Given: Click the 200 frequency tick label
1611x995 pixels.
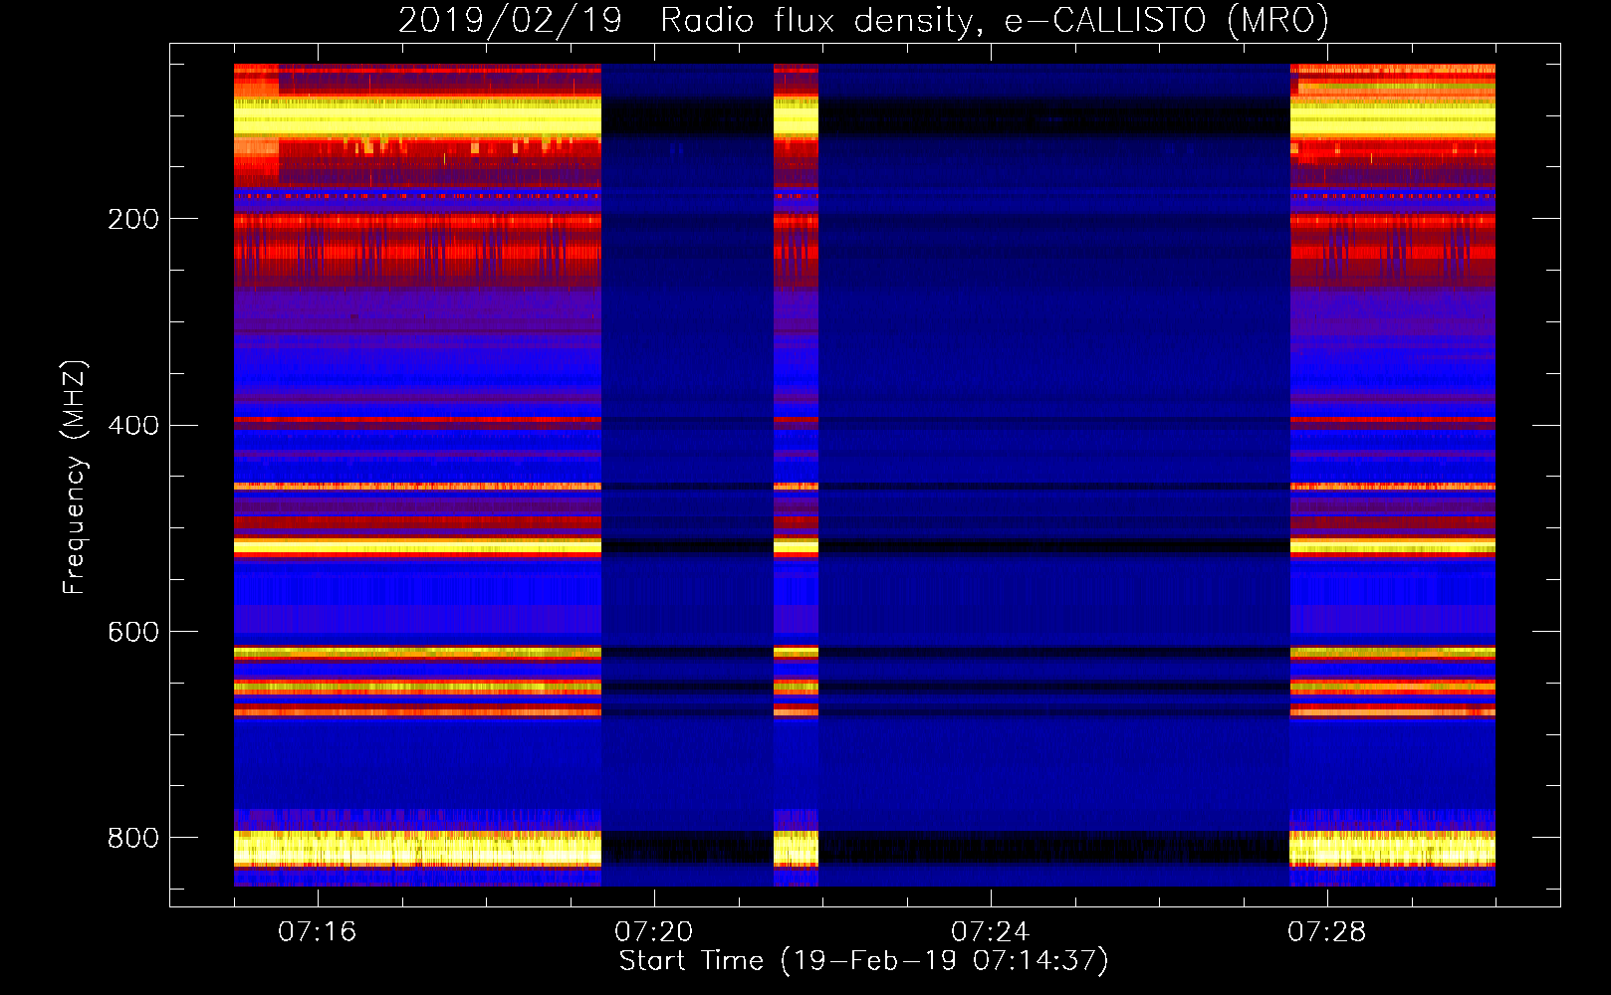Looking at the screenshot, I should point(133,219).
